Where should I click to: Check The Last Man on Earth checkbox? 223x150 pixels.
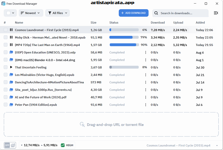click(x=6, y=45)
